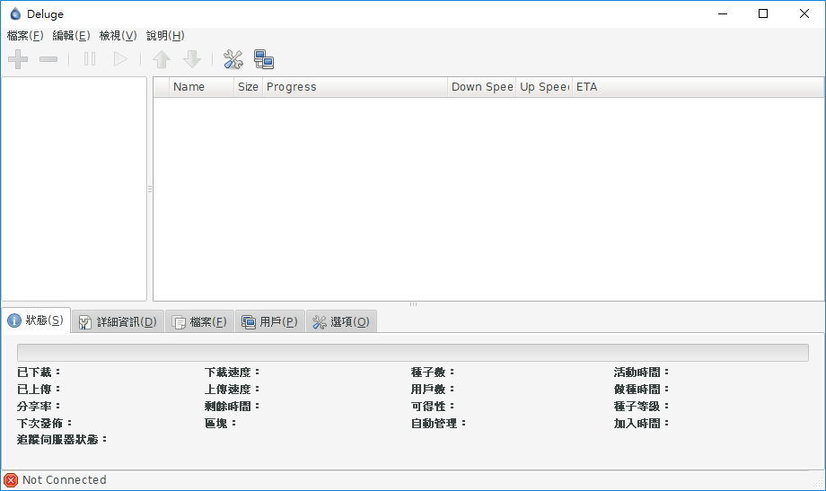Click the Remove Torrent minus icon
Viewport: 826px width, 491px height.
tap(48, 59)
